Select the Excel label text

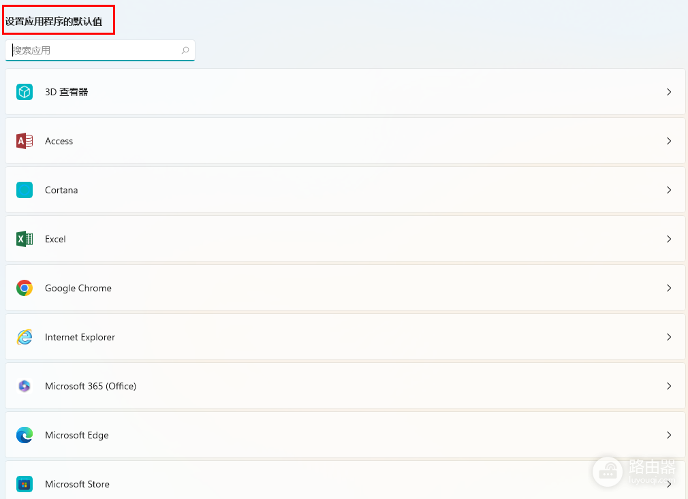[55, 239]
